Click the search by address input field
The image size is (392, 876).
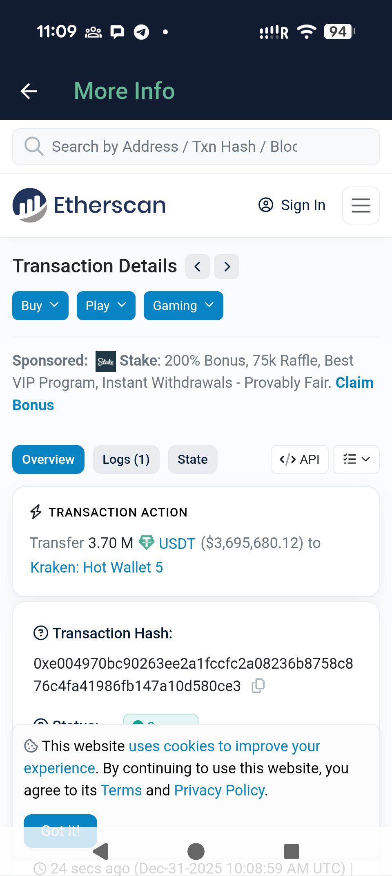coord(196,146)
